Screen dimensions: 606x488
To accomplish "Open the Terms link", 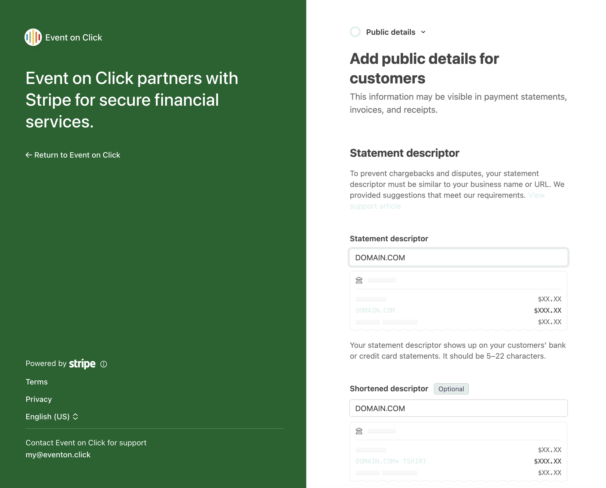I will [x=36, y=382].
